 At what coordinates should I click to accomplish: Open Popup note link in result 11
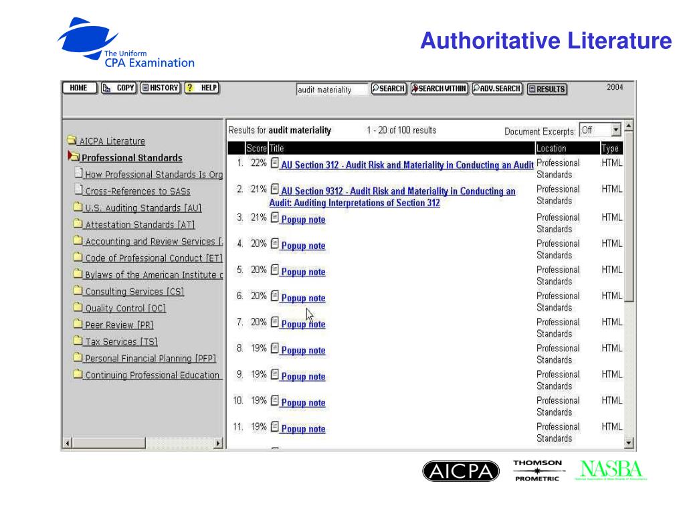[303, 429]
